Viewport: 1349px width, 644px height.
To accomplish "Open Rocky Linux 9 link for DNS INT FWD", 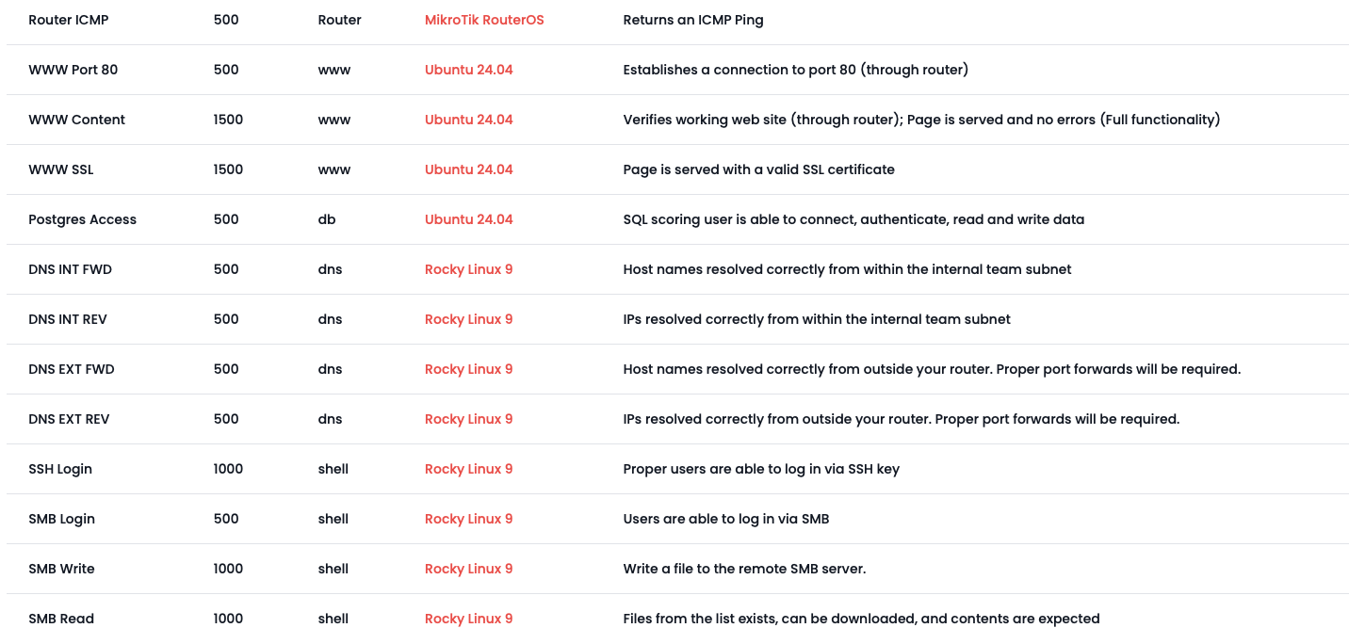I will tap(468, 269).
